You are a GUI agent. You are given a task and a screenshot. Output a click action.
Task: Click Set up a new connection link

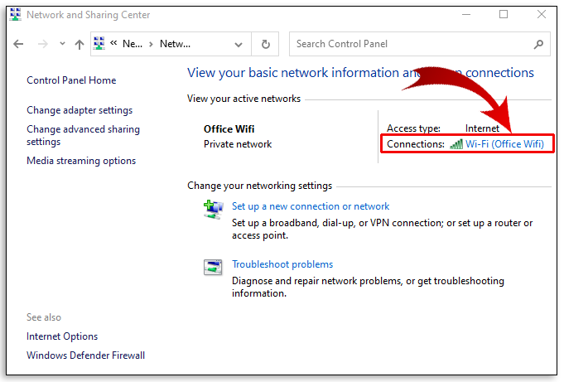point(311,206)
